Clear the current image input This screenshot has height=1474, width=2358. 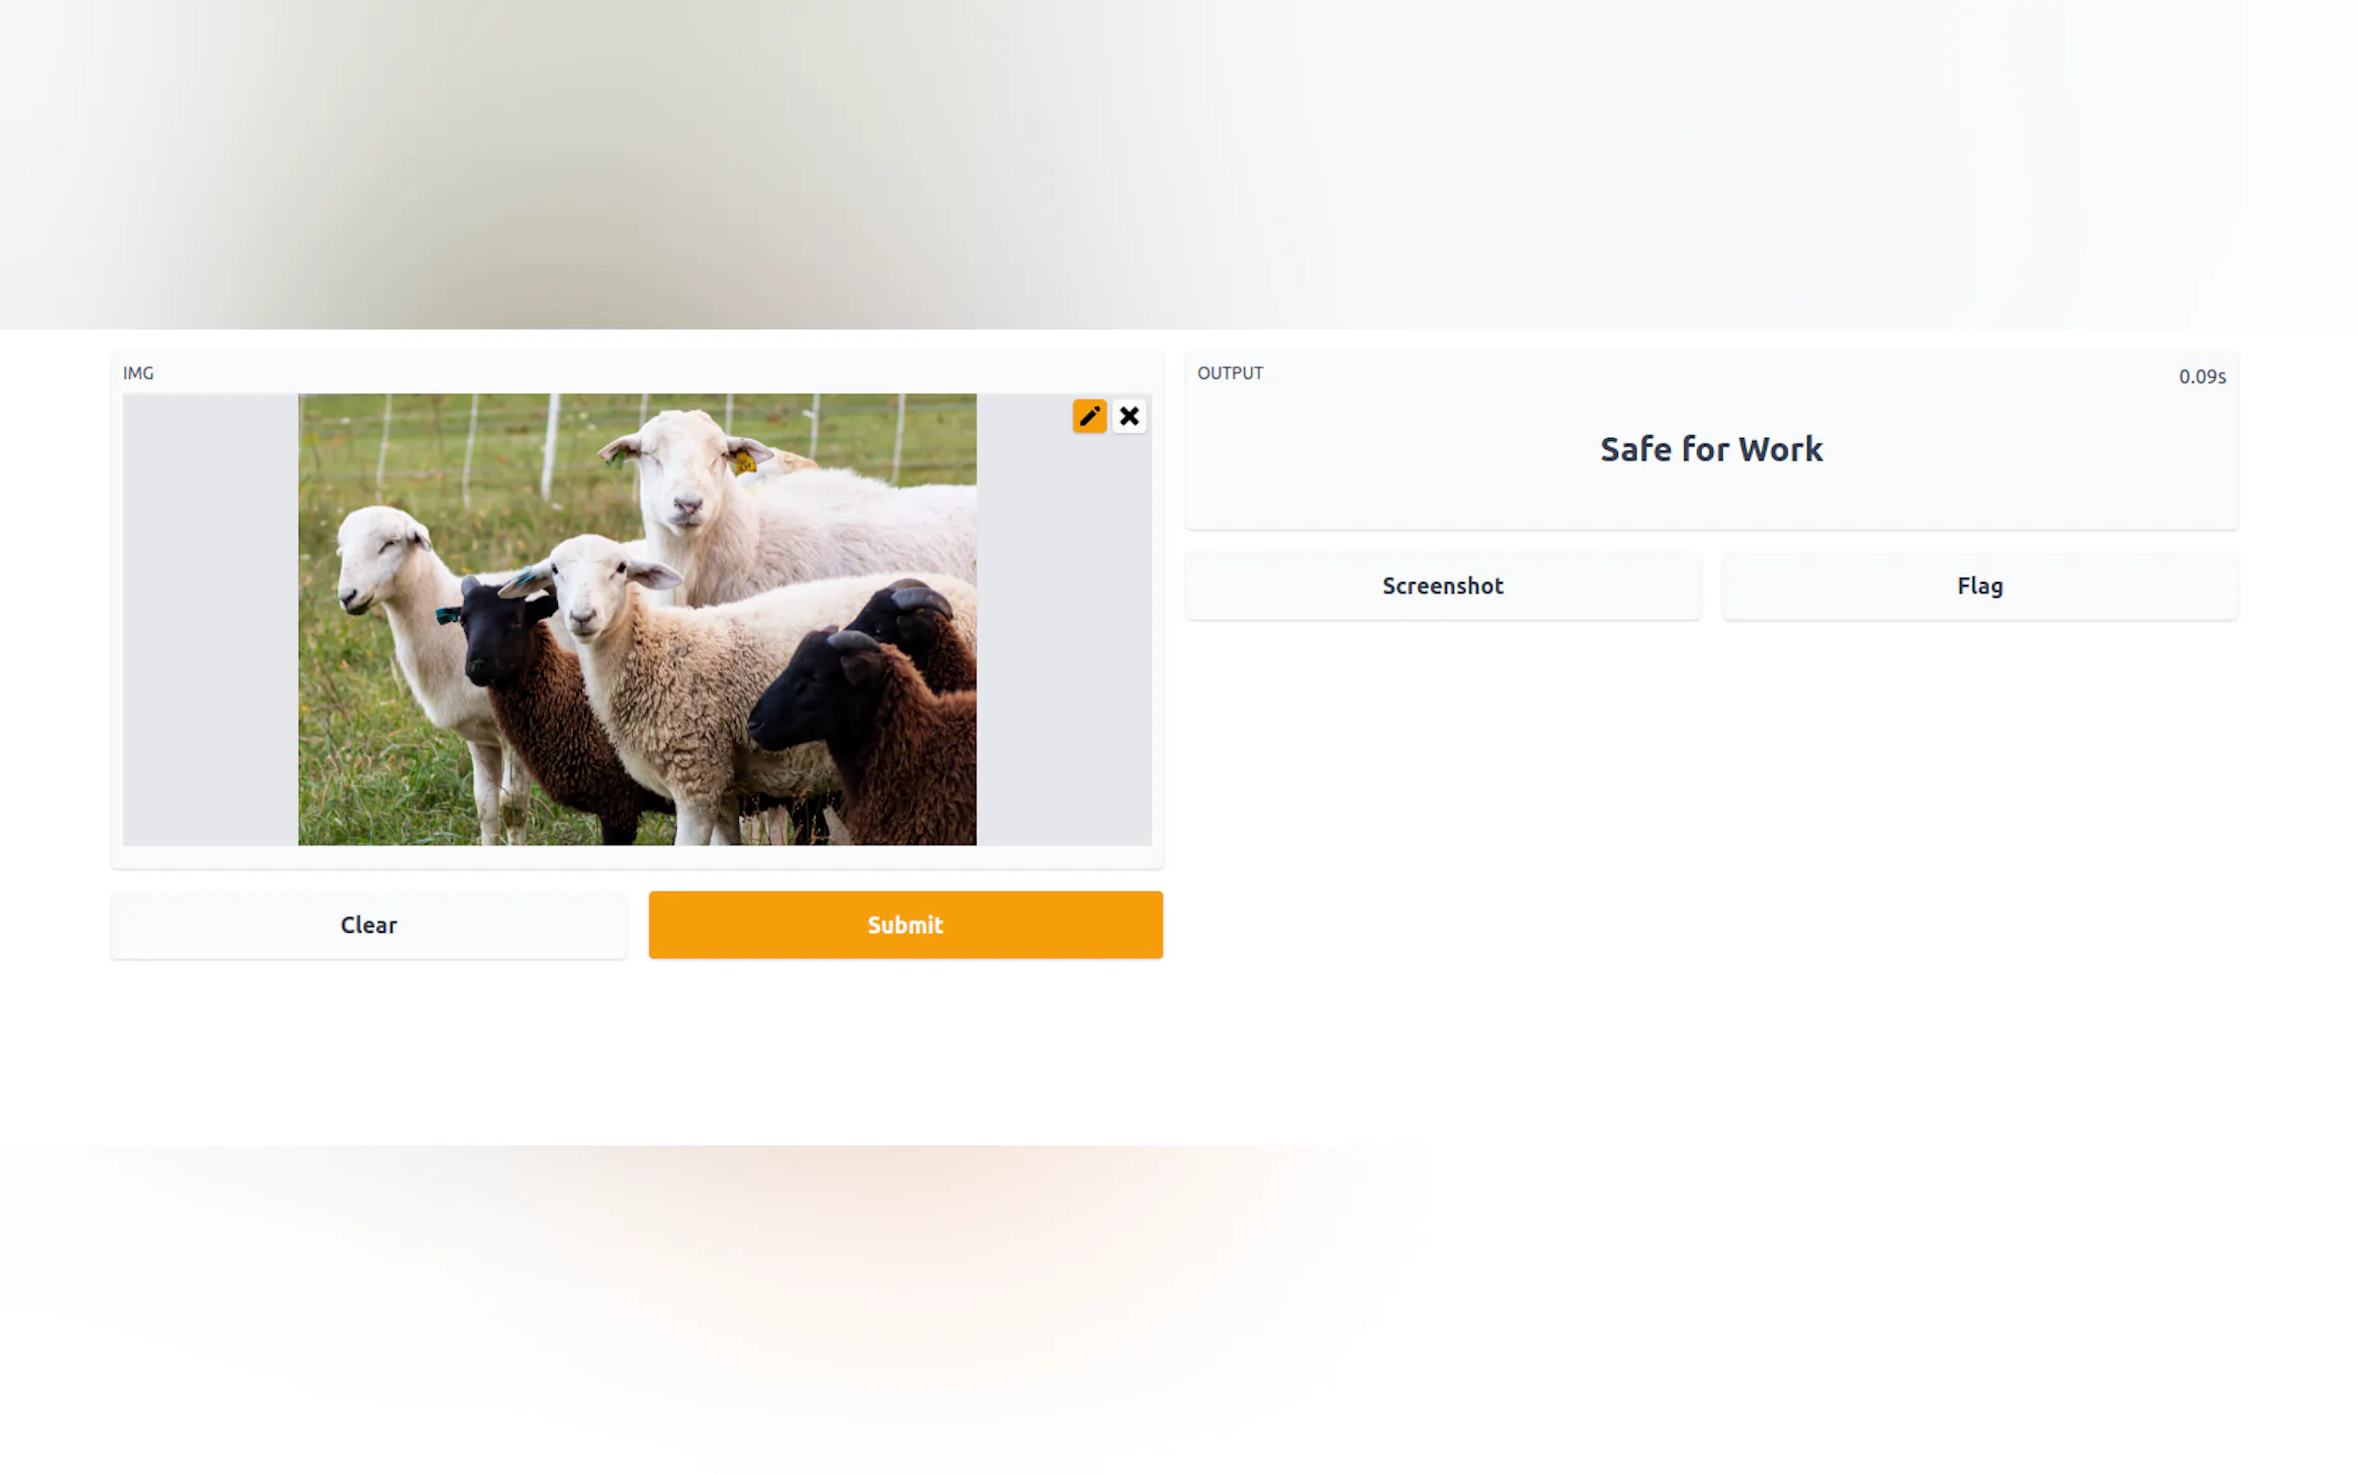(369, 924)
